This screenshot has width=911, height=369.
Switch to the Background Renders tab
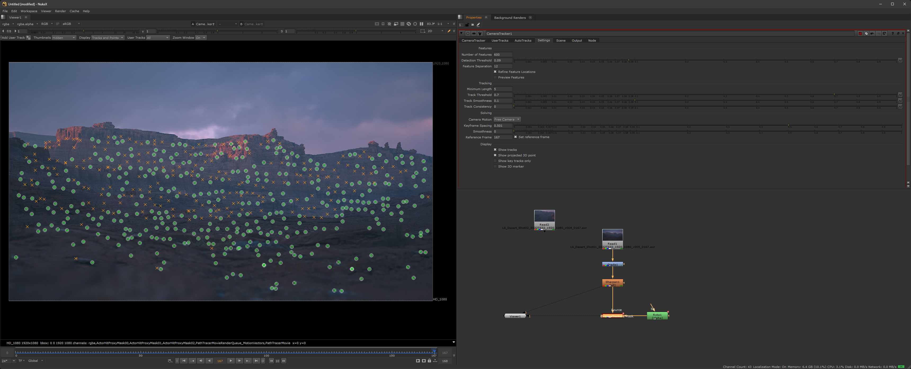(510, 18)
